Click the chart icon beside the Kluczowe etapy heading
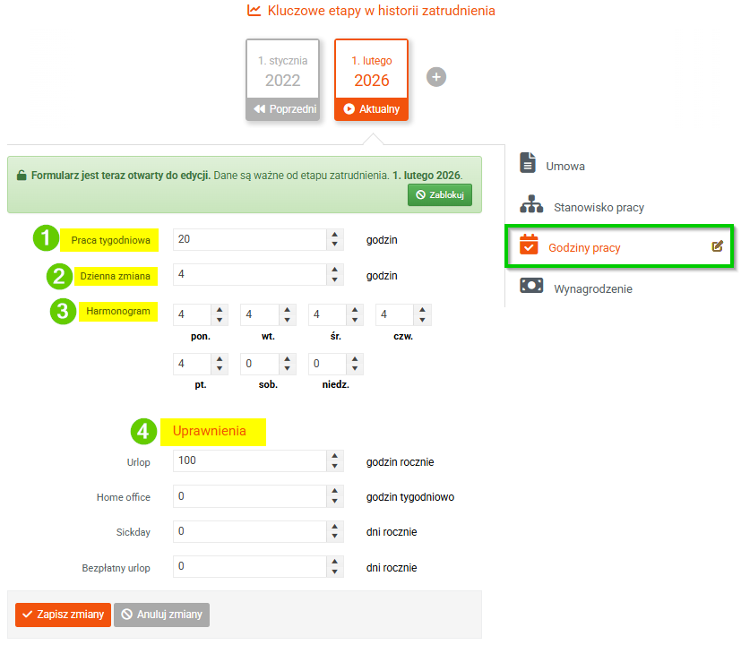 coord(254,11)
